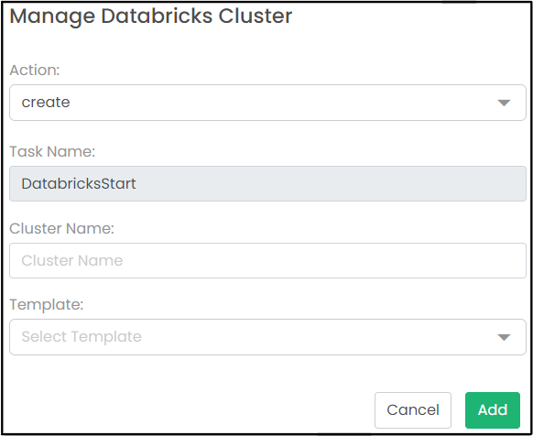Viewport: 533px width, 436px height.
Task: Click the 'create' text in Action field
Action: [46, 102]
